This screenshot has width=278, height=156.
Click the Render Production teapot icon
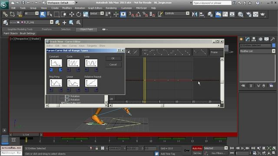pyautogui.click(x=262, y=14)
